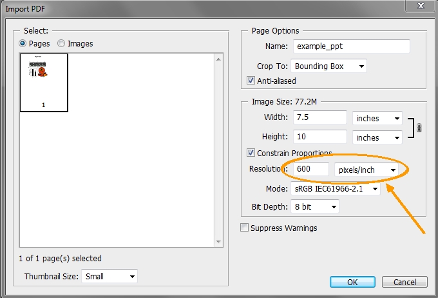Click the chain link constrain icon
This screenshot has height=298, width=438.
[x=419, y=128]
